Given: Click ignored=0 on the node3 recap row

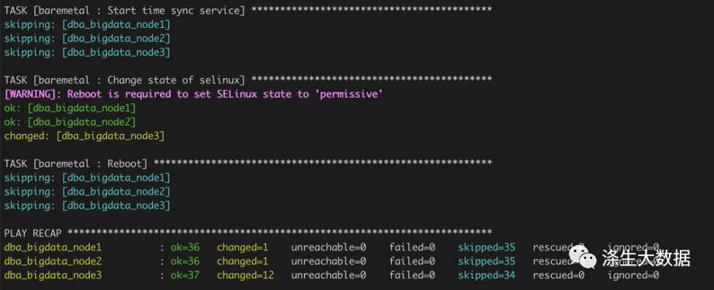Looking at the screenshot, I should click(x=633, y=275).
